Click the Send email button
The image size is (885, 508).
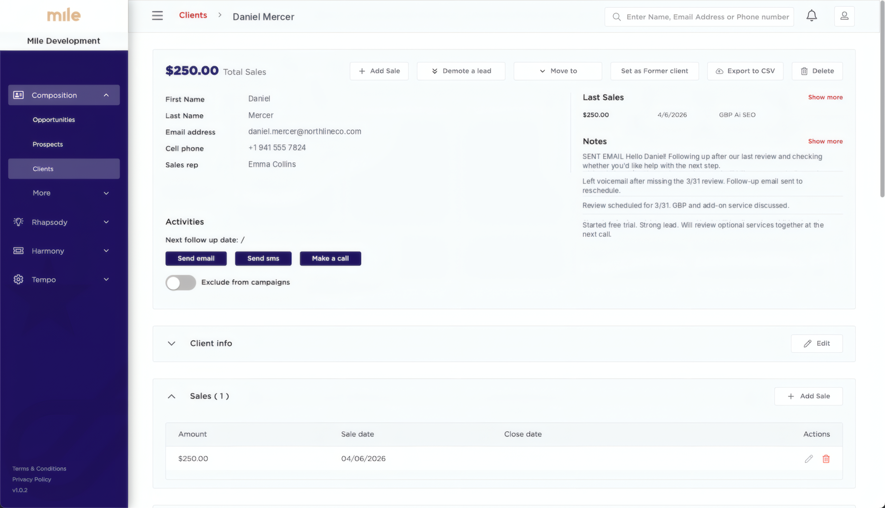(196, 258)
